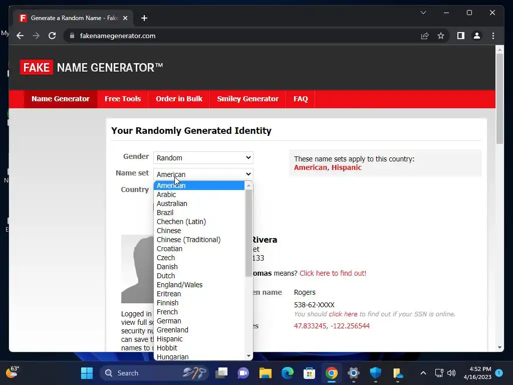Select Chinese (Traditional) name set
Image resolution: width=513 pixels, height=385 pixels.
199,240
